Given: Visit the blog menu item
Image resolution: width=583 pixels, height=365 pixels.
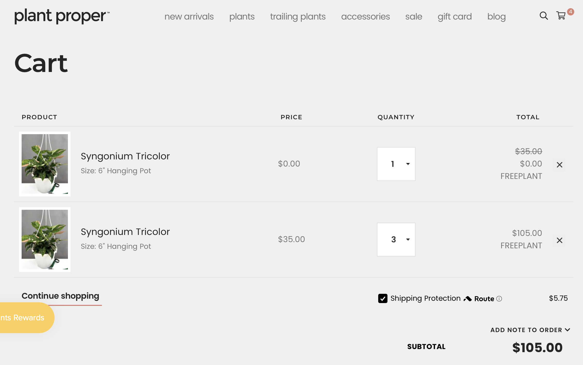Looking at the screenshot, I should click(x=496, y=17).
